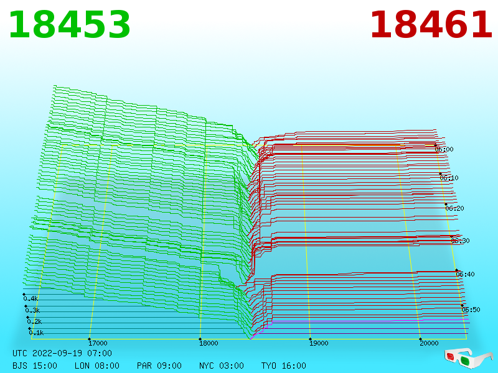Click the 0.2k depth axis label
Screen dimensions: 498x373
tap(34, 321)
